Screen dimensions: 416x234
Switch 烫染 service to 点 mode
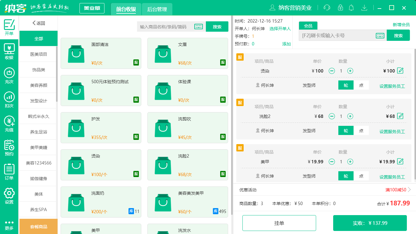pos(361,85)
